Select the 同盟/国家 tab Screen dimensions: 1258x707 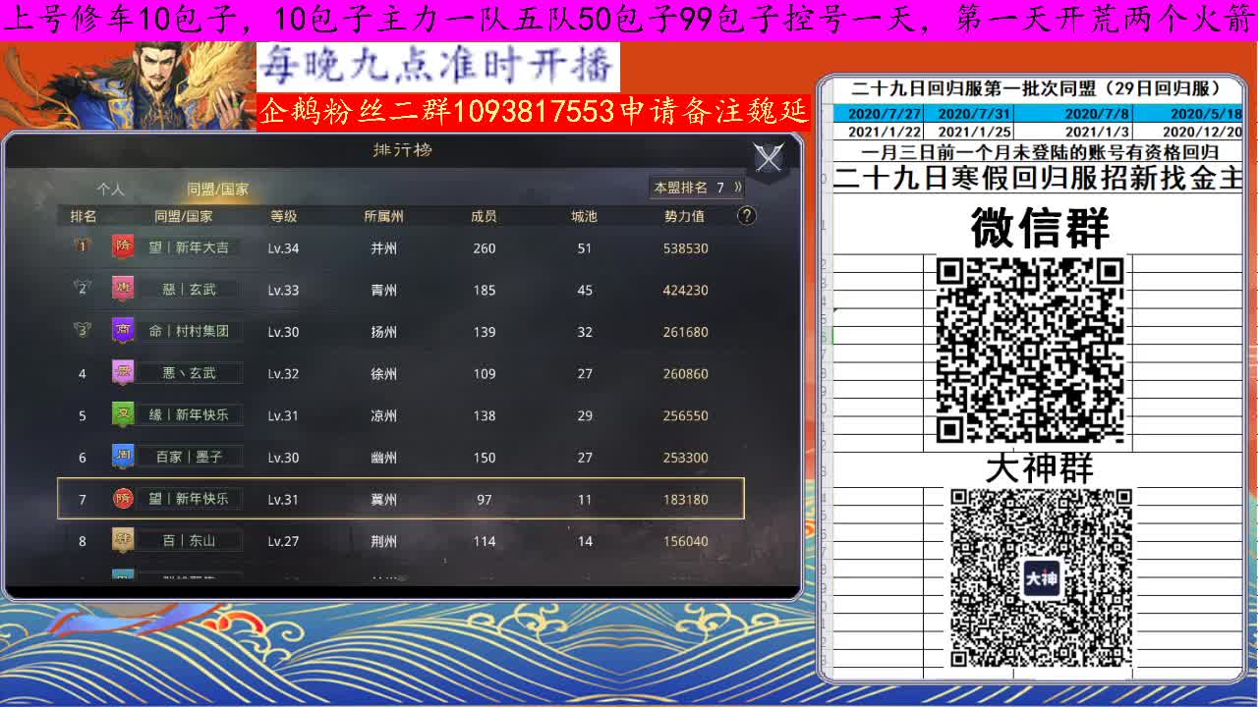[x=218, y=189]
